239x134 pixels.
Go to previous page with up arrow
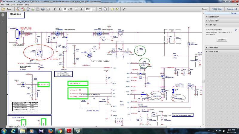click(55, 9)
